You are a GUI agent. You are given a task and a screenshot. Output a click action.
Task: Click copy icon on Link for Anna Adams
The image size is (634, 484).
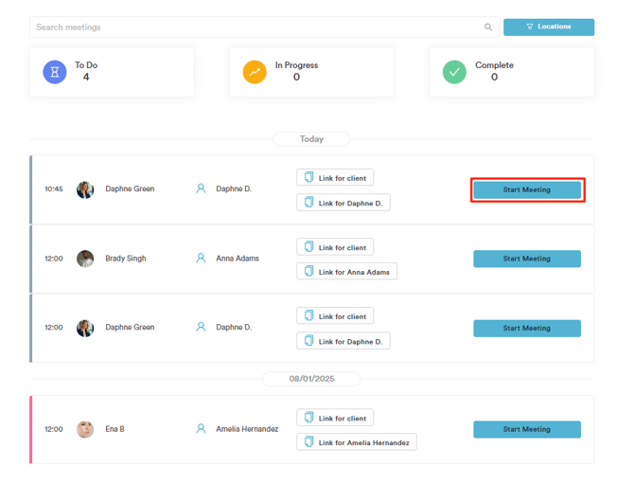coord(308,271)
